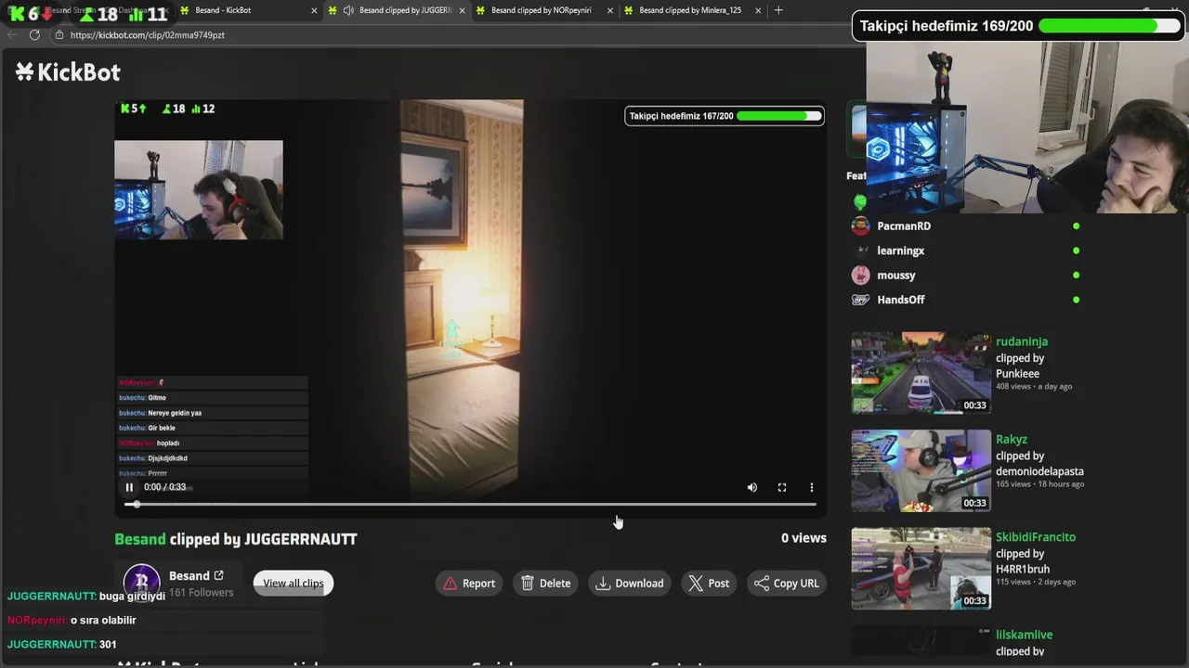Open the Besand channel external link icon
The image size is (1189, 668).
[218, 575]
